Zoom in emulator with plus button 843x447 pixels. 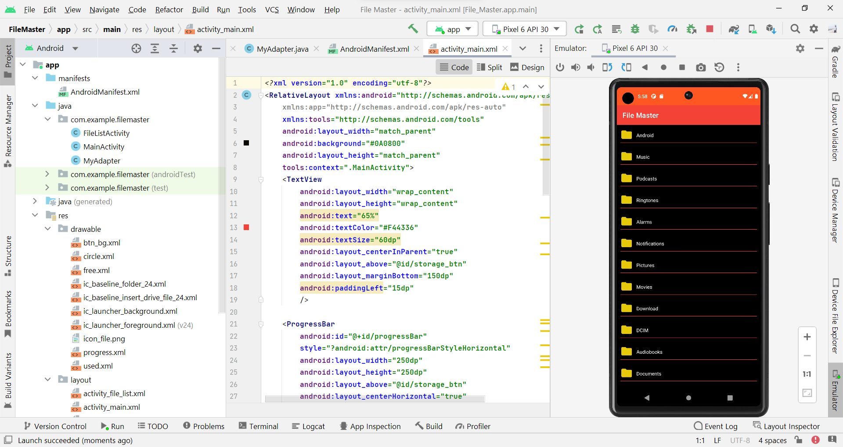point(807,337)
